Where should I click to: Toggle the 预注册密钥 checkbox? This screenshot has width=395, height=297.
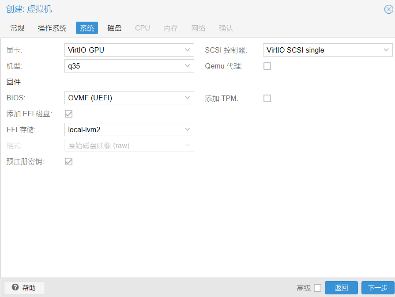[69, 162]
